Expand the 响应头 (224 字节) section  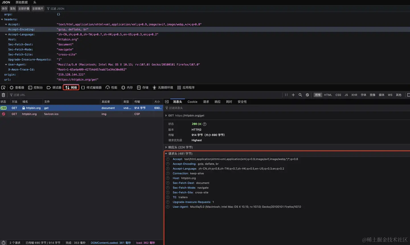coord(166,147)
